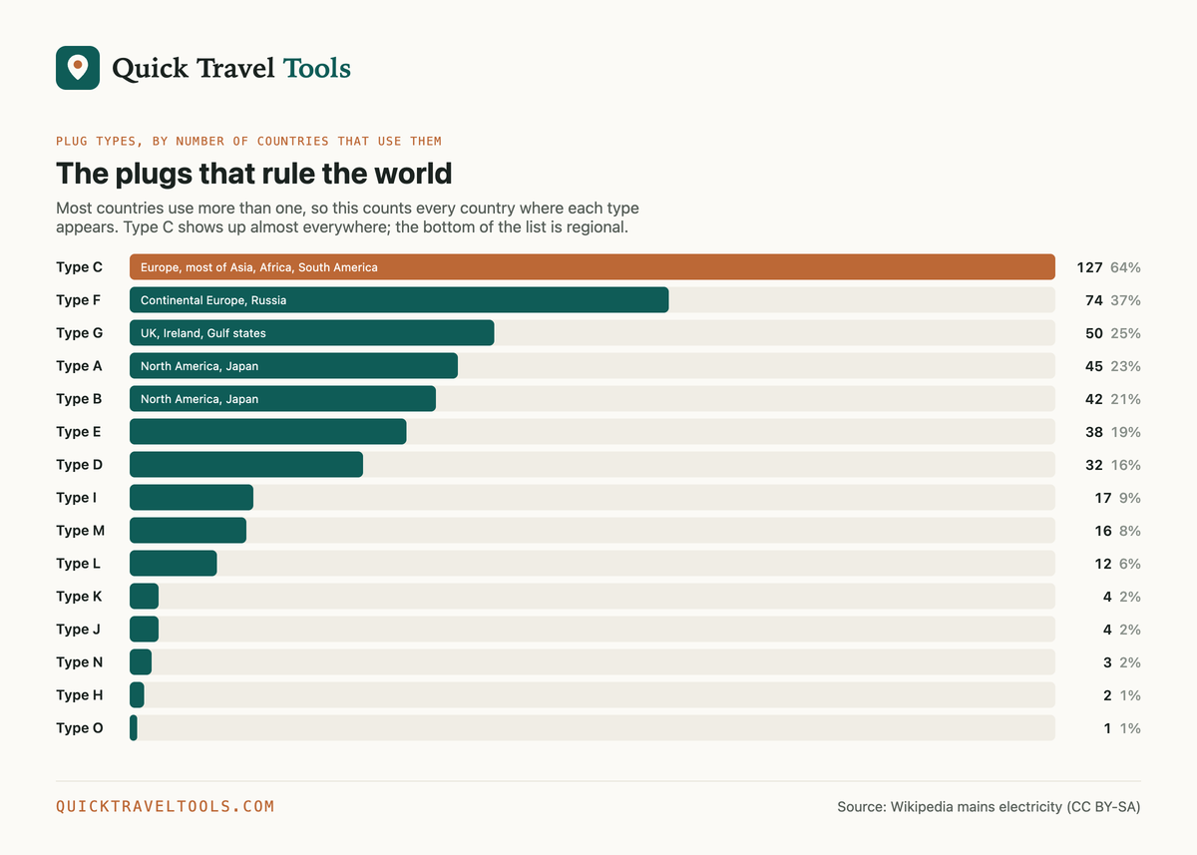This screenshot has width=1197, height=855.
Task: Click the '50' count for Type G
Action: (1094, 333)
